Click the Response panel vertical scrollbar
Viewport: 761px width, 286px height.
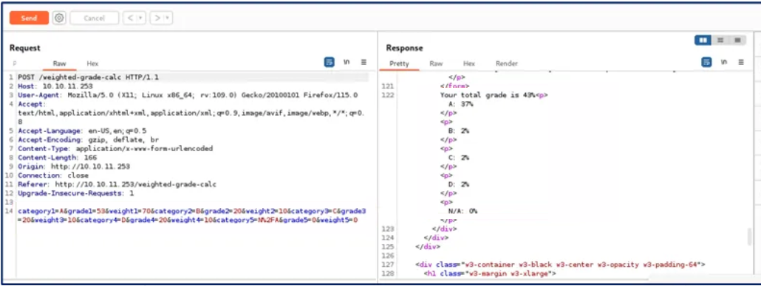[751, 237]
